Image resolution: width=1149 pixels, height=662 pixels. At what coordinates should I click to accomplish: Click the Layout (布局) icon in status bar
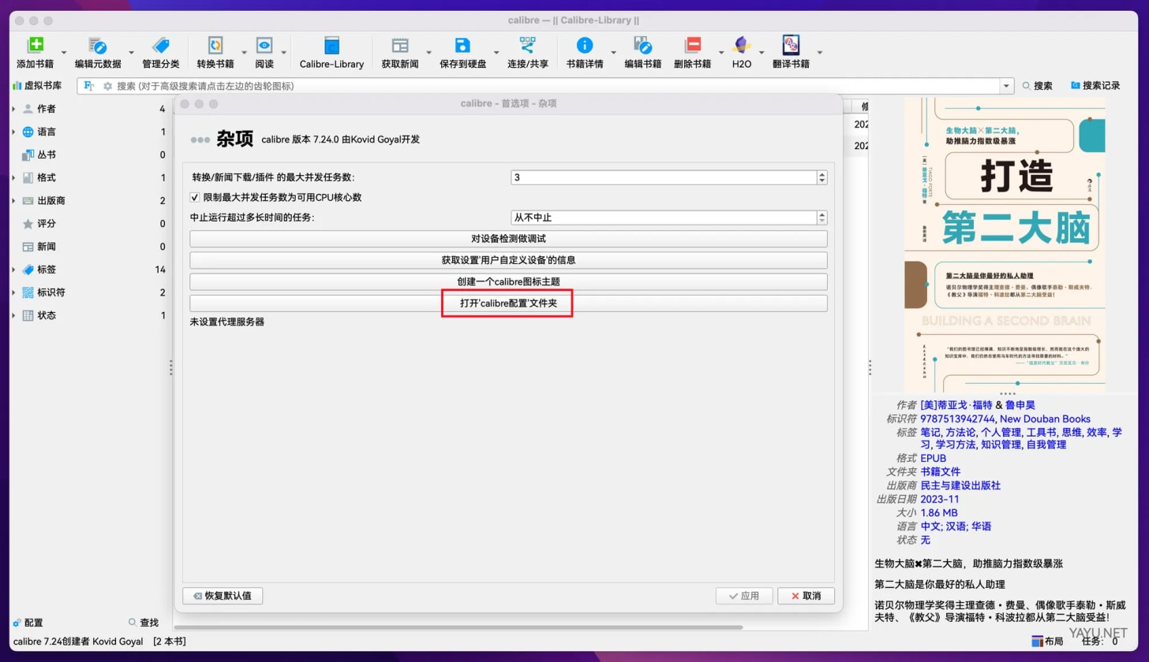click(x=1037, y=642)
